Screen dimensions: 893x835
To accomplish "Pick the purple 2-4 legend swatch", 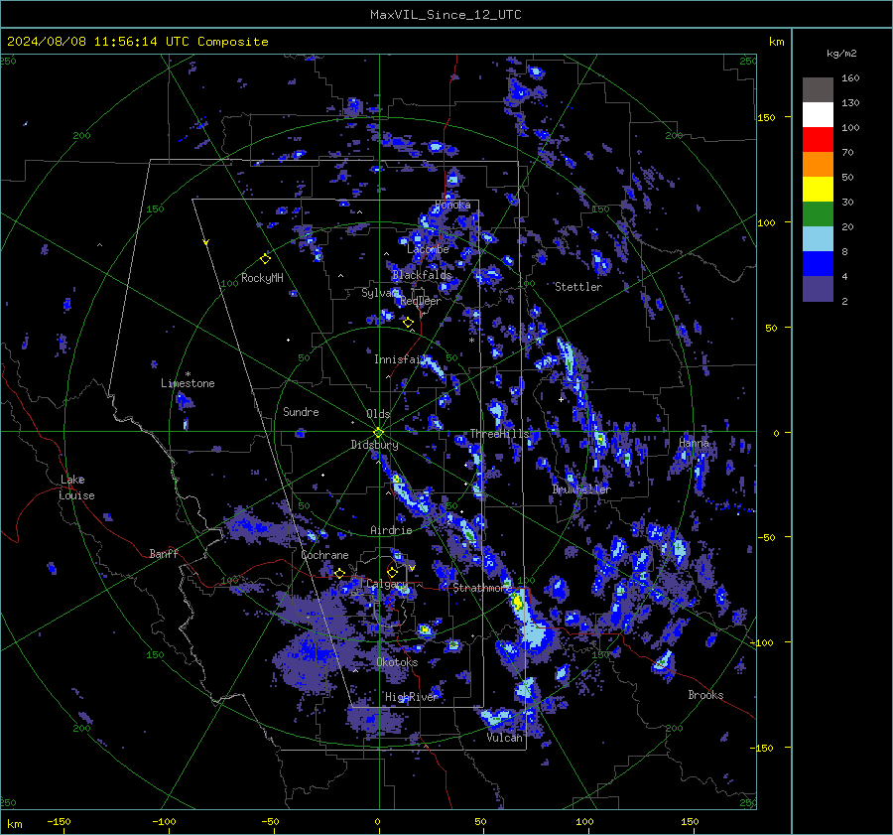I will click(818, 288).
